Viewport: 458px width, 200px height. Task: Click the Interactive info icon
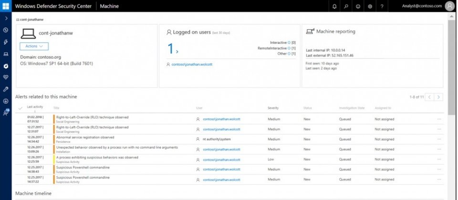[289, 42]
